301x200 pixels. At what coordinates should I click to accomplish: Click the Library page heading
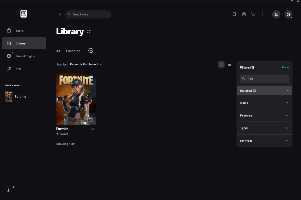pos(70,31)
